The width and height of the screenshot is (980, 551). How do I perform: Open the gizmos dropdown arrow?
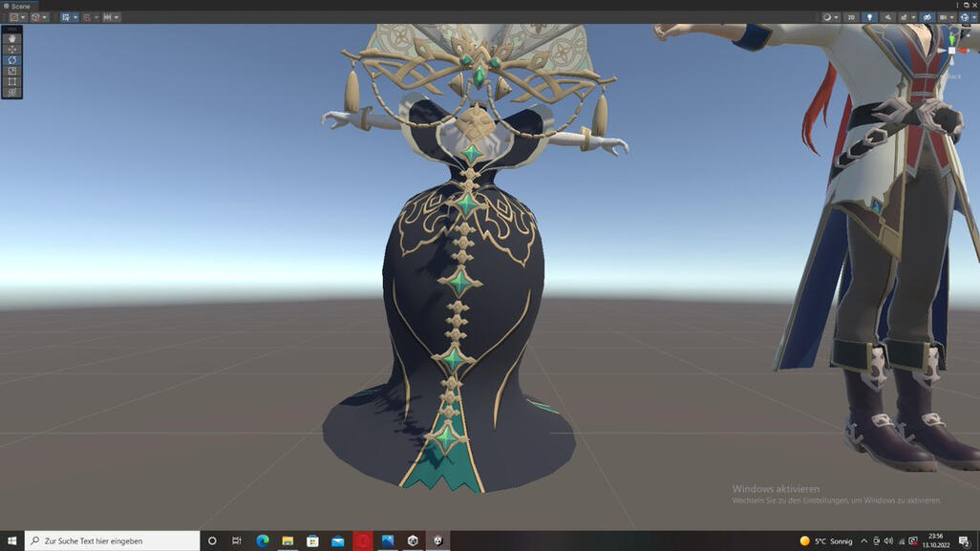pyautogui.click(x=973, y=17)
